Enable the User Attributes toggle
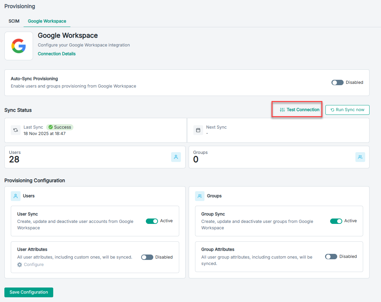 tap(147, 257)
